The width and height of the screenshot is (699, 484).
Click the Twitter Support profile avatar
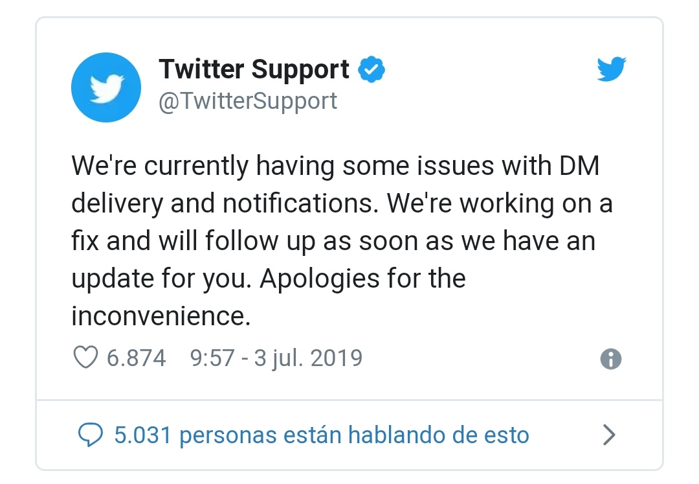(x=106, y=87)
